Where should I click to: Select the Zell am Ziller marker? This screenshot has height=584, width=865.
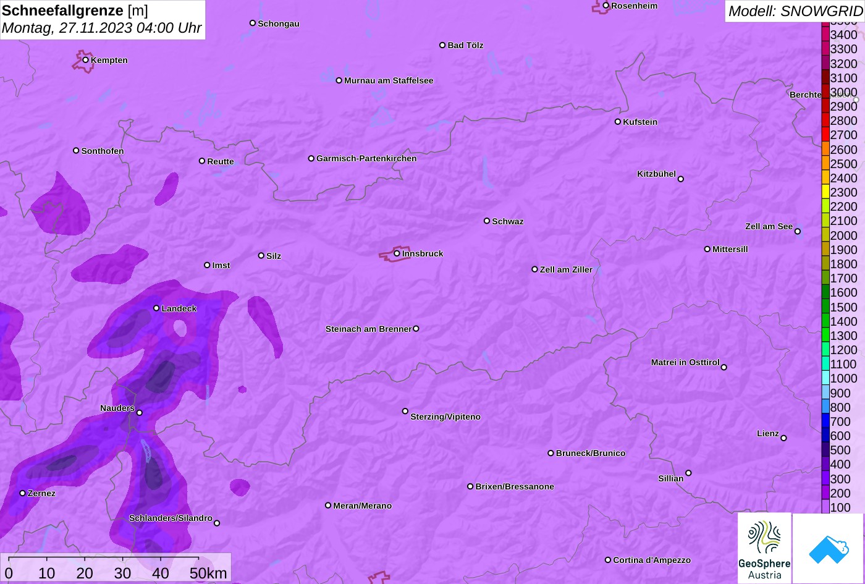[x=535, y=269]
